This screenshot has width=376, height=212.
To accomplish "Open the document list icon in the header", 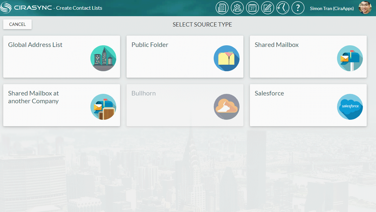I will pos(222,8).
